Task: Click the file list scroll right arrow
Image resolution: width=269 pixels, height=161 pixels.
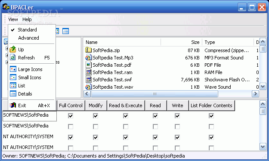Action: pyautogui.click(x=256, y=94)
